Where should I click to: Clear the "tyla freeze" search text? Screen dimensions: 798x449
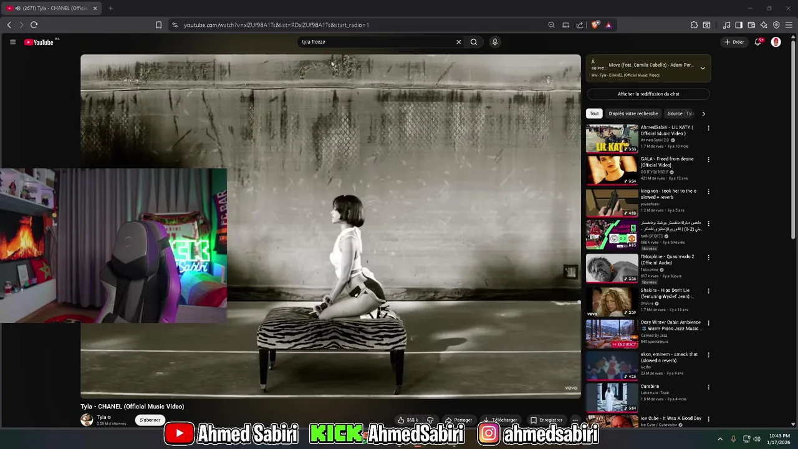tap(458, 42)
